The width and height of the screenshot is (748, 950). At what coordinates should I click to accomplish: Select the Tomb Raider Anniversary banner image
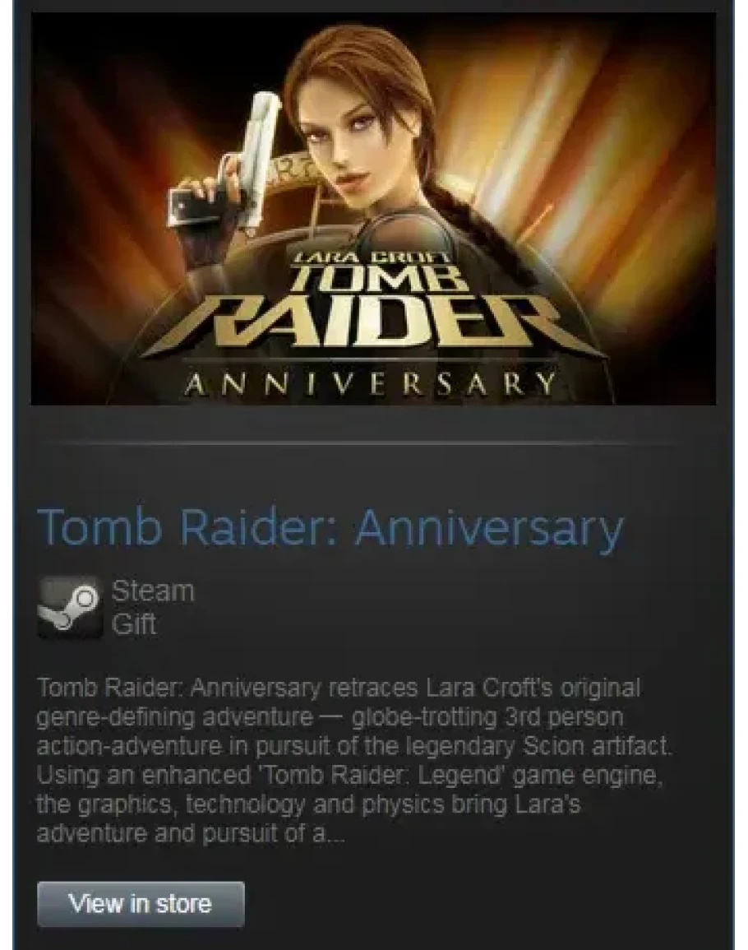pyautogui.click(x=374, y=209)
